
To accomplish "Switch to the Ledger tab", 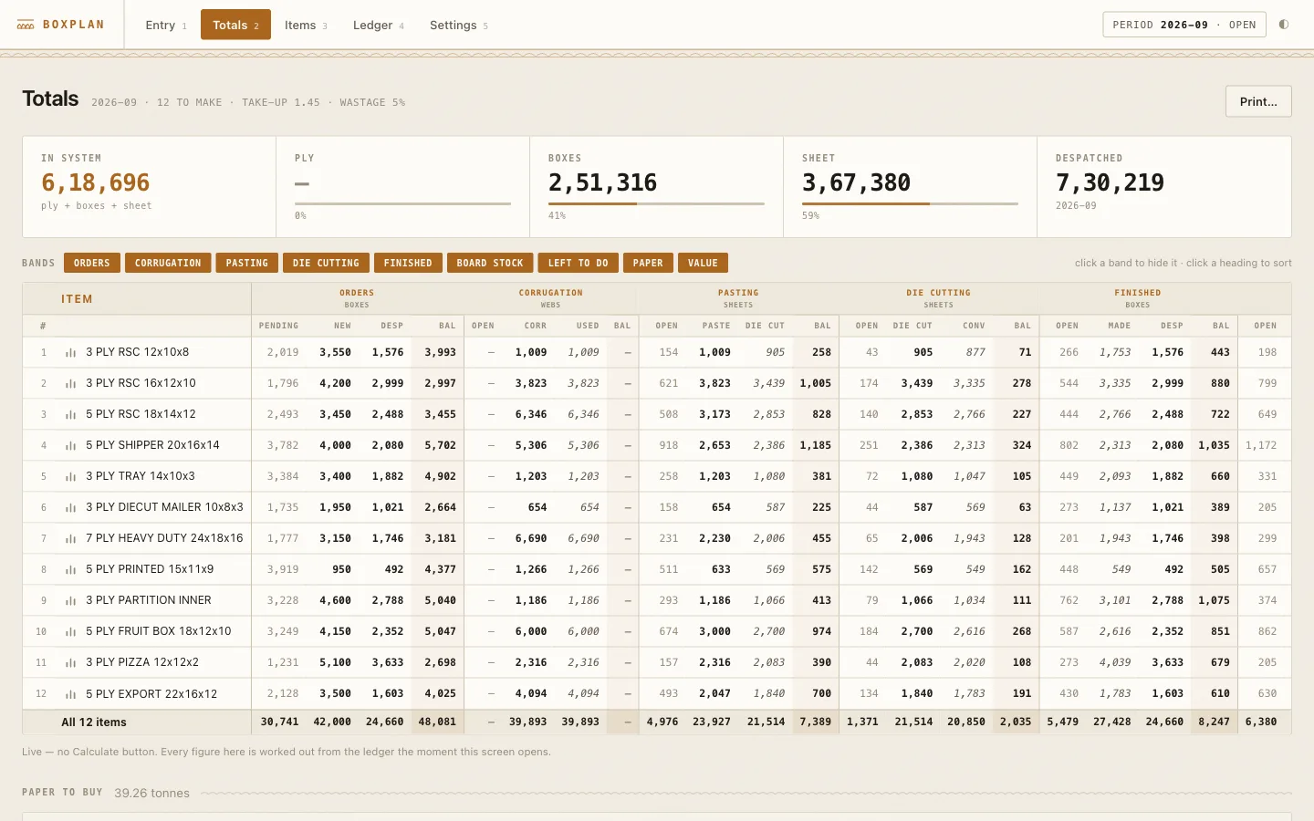I will point(379,25).
